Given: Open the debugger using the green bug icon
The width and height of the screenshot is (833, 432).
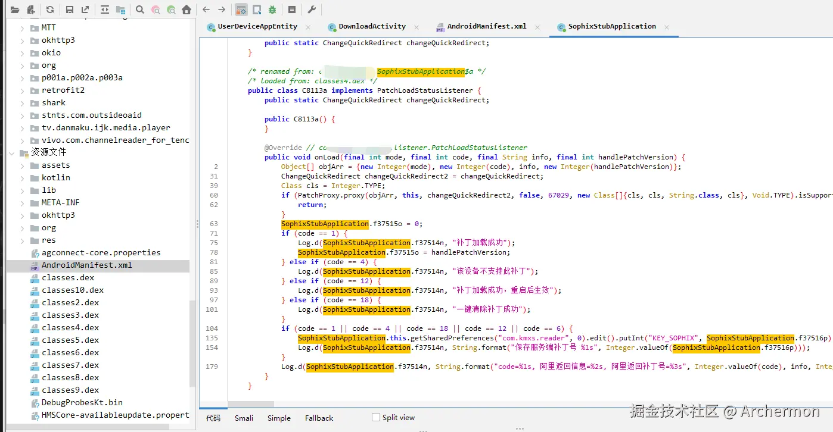Looking at the screenshot, I should [272, 10].
